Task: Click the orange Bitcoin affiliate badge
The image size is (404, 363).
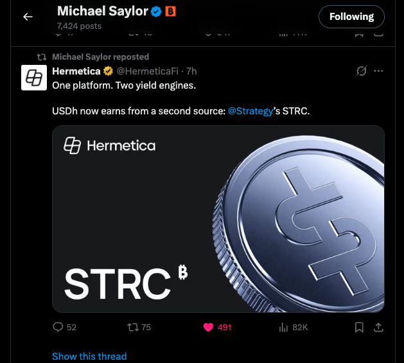Action: pyautogui.click(x=170, y=11)
